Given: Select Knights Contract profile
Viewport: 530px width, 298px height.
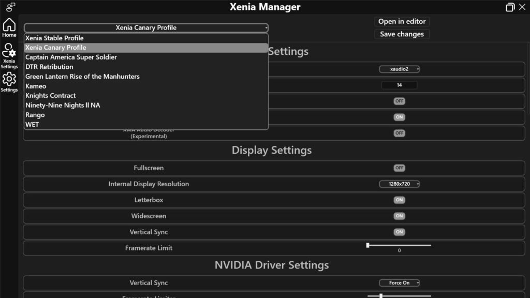Looking at the screenshot, I should [x=146, y=96].
